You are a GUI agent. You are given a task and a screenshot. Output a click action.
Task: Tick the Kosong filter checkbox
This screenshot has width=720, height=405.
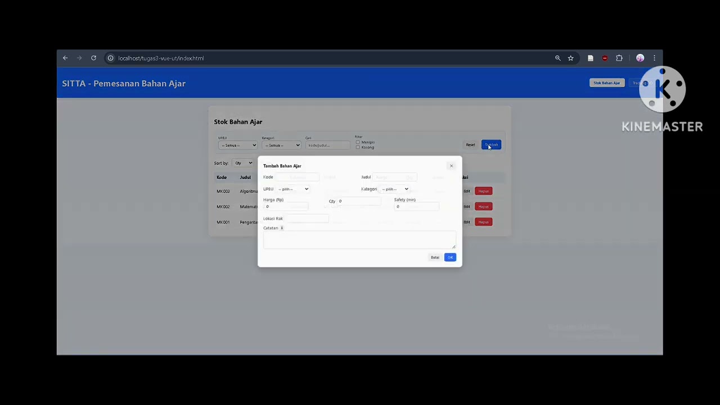[x=358, y=147]
